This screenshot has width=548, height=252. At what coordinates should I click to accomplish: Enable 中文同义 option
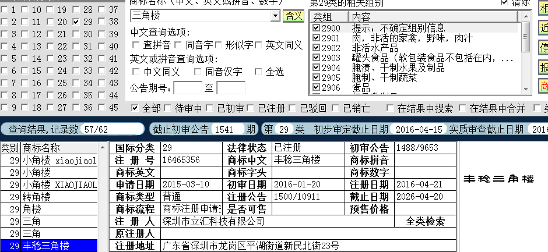136,72
